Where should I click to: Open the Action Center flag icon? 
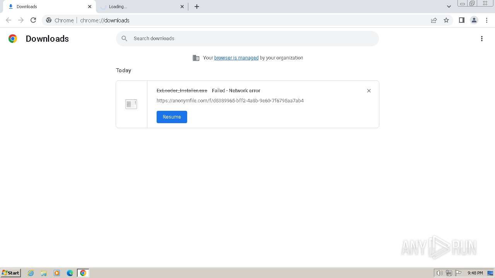point(458,273)
